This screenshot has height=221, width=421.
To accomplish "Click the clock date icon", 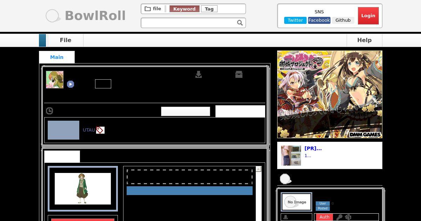I will 49,111.
